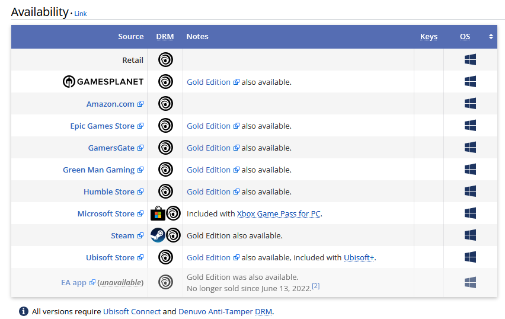Image resolution: width=505 pixels, height=319 pixels.
Task: Click the OS column header
Action: click(465, 36)
